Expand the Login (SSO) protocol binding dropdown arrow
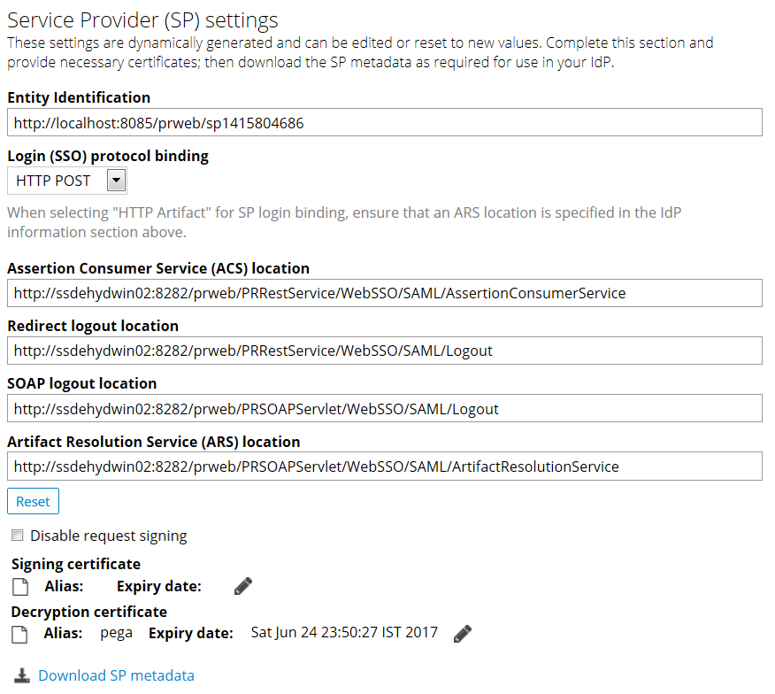 click(x=115, y=181)
